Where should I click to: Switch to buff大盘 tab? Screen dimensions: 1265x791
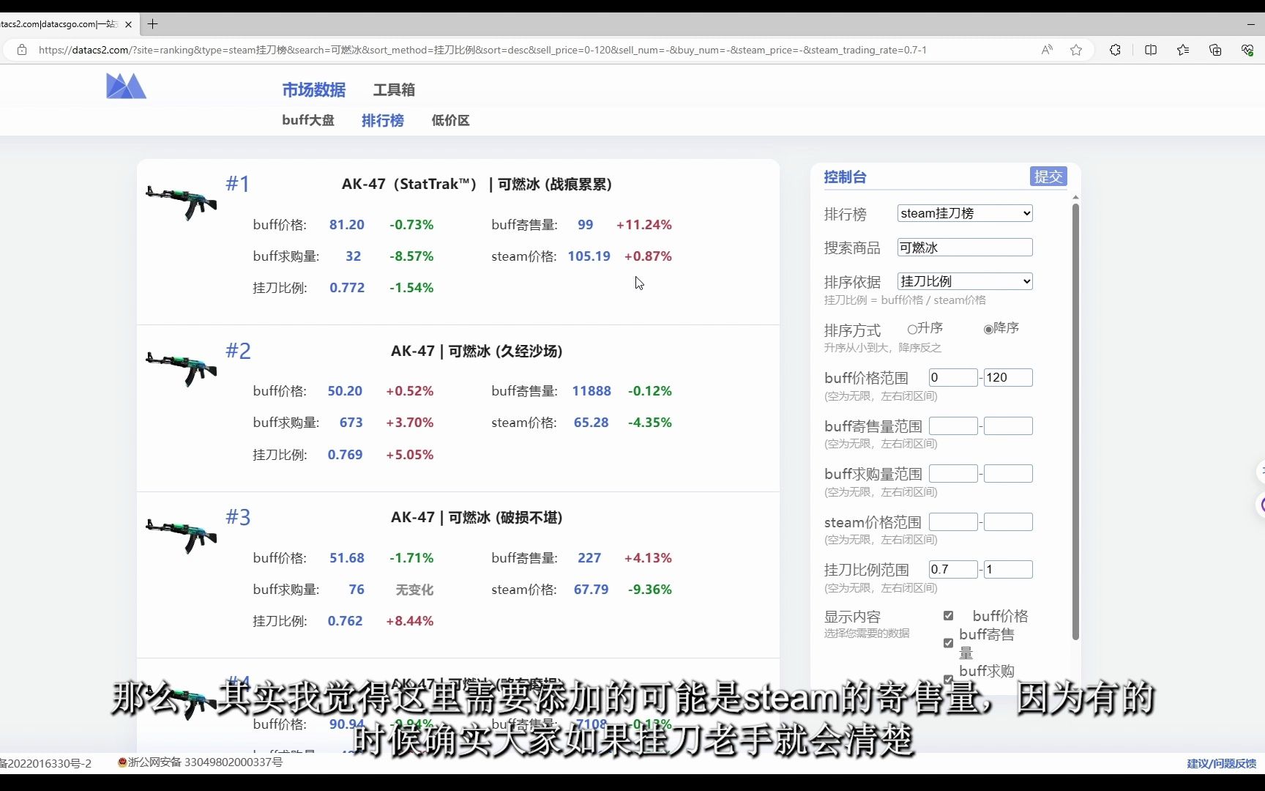tap(308, 120)
